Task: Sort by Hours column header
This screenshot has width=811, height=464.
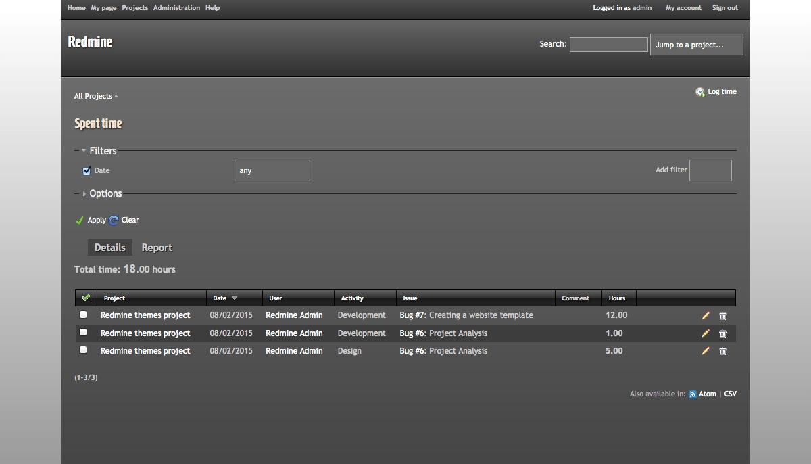Action: pyautogui.click(x=617, y=298)
